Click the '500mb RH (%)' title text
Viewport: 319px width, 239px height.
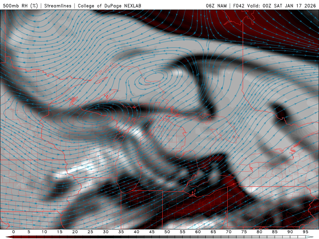(21, 6)
